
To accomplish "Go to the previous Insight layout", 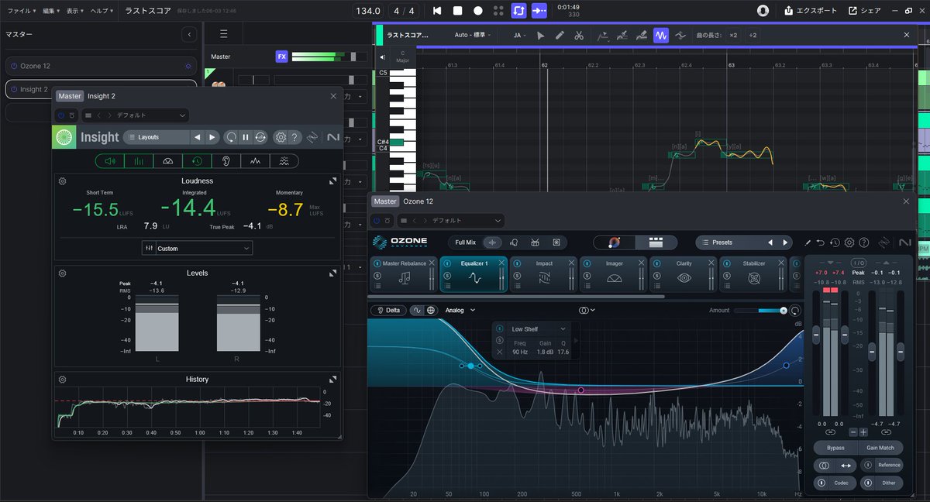I will point(198,137).
